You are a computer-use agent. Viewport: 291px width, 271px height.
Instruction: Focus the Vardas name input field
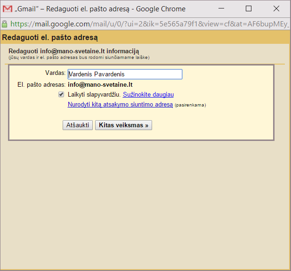pos(125,74)
